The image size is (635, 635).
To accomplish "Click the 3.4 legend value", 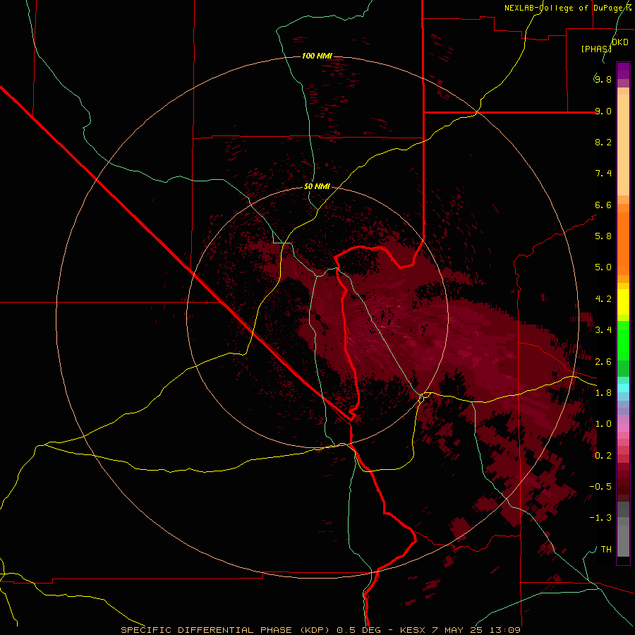I will (603, 330).
